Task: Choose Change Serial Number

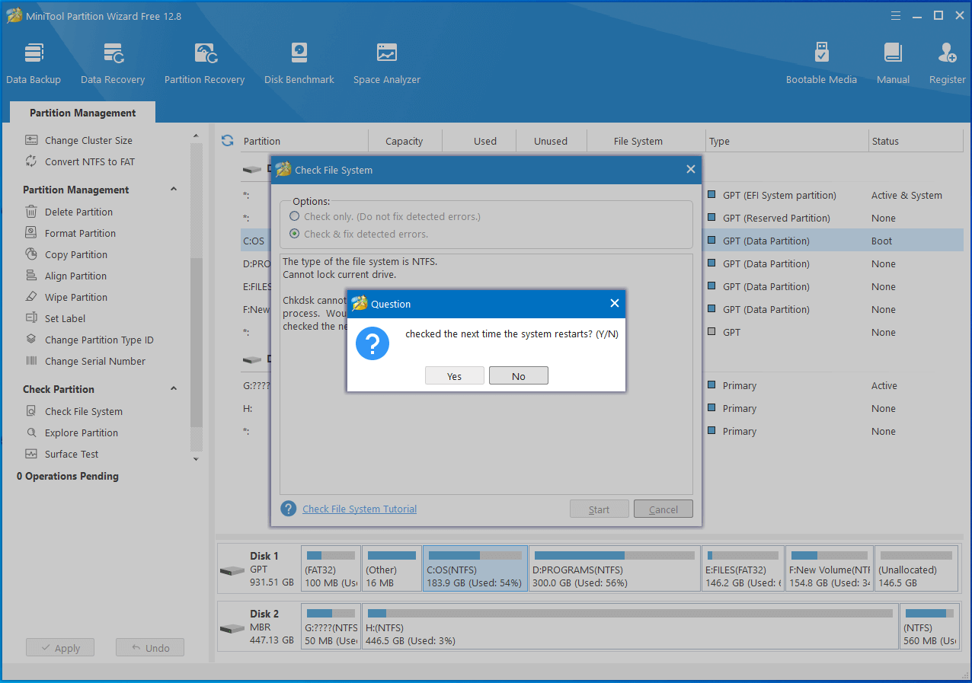Action: pyautogui.click(x=95, y=361)
